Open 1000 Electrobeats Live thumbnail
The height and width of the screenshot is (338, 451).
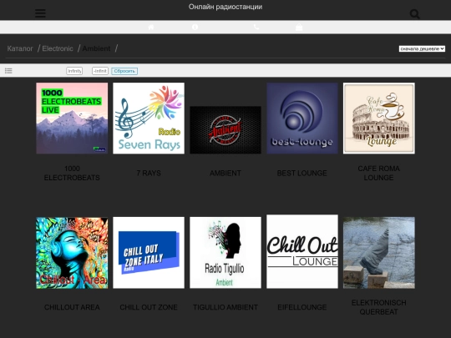click(x=72, y=119)
